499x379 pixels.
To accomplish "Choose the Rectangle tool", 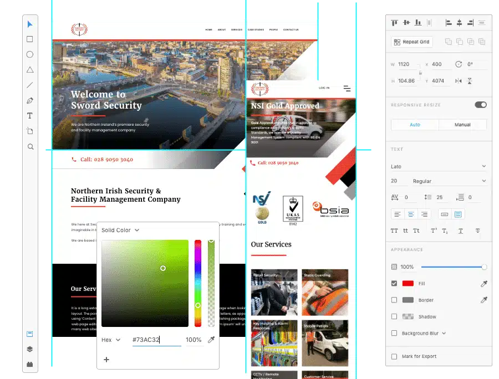I will [30, 39].
